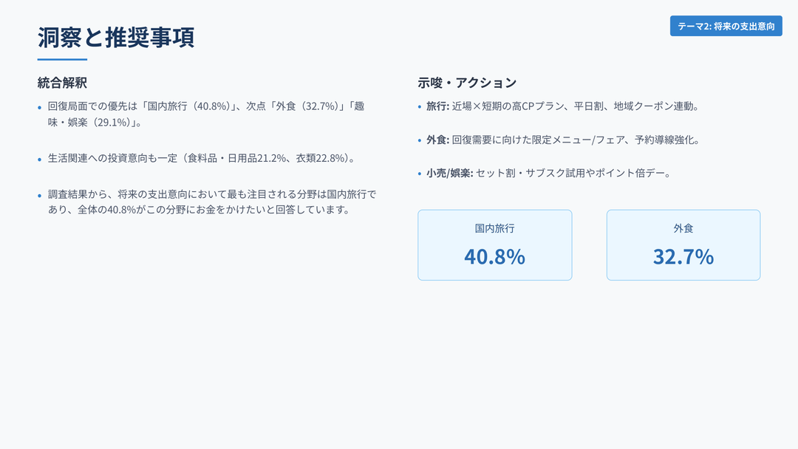The height and width of the screenshot is (449, 798).
Task: Click the bold 旅行: label
Action: 437,106
